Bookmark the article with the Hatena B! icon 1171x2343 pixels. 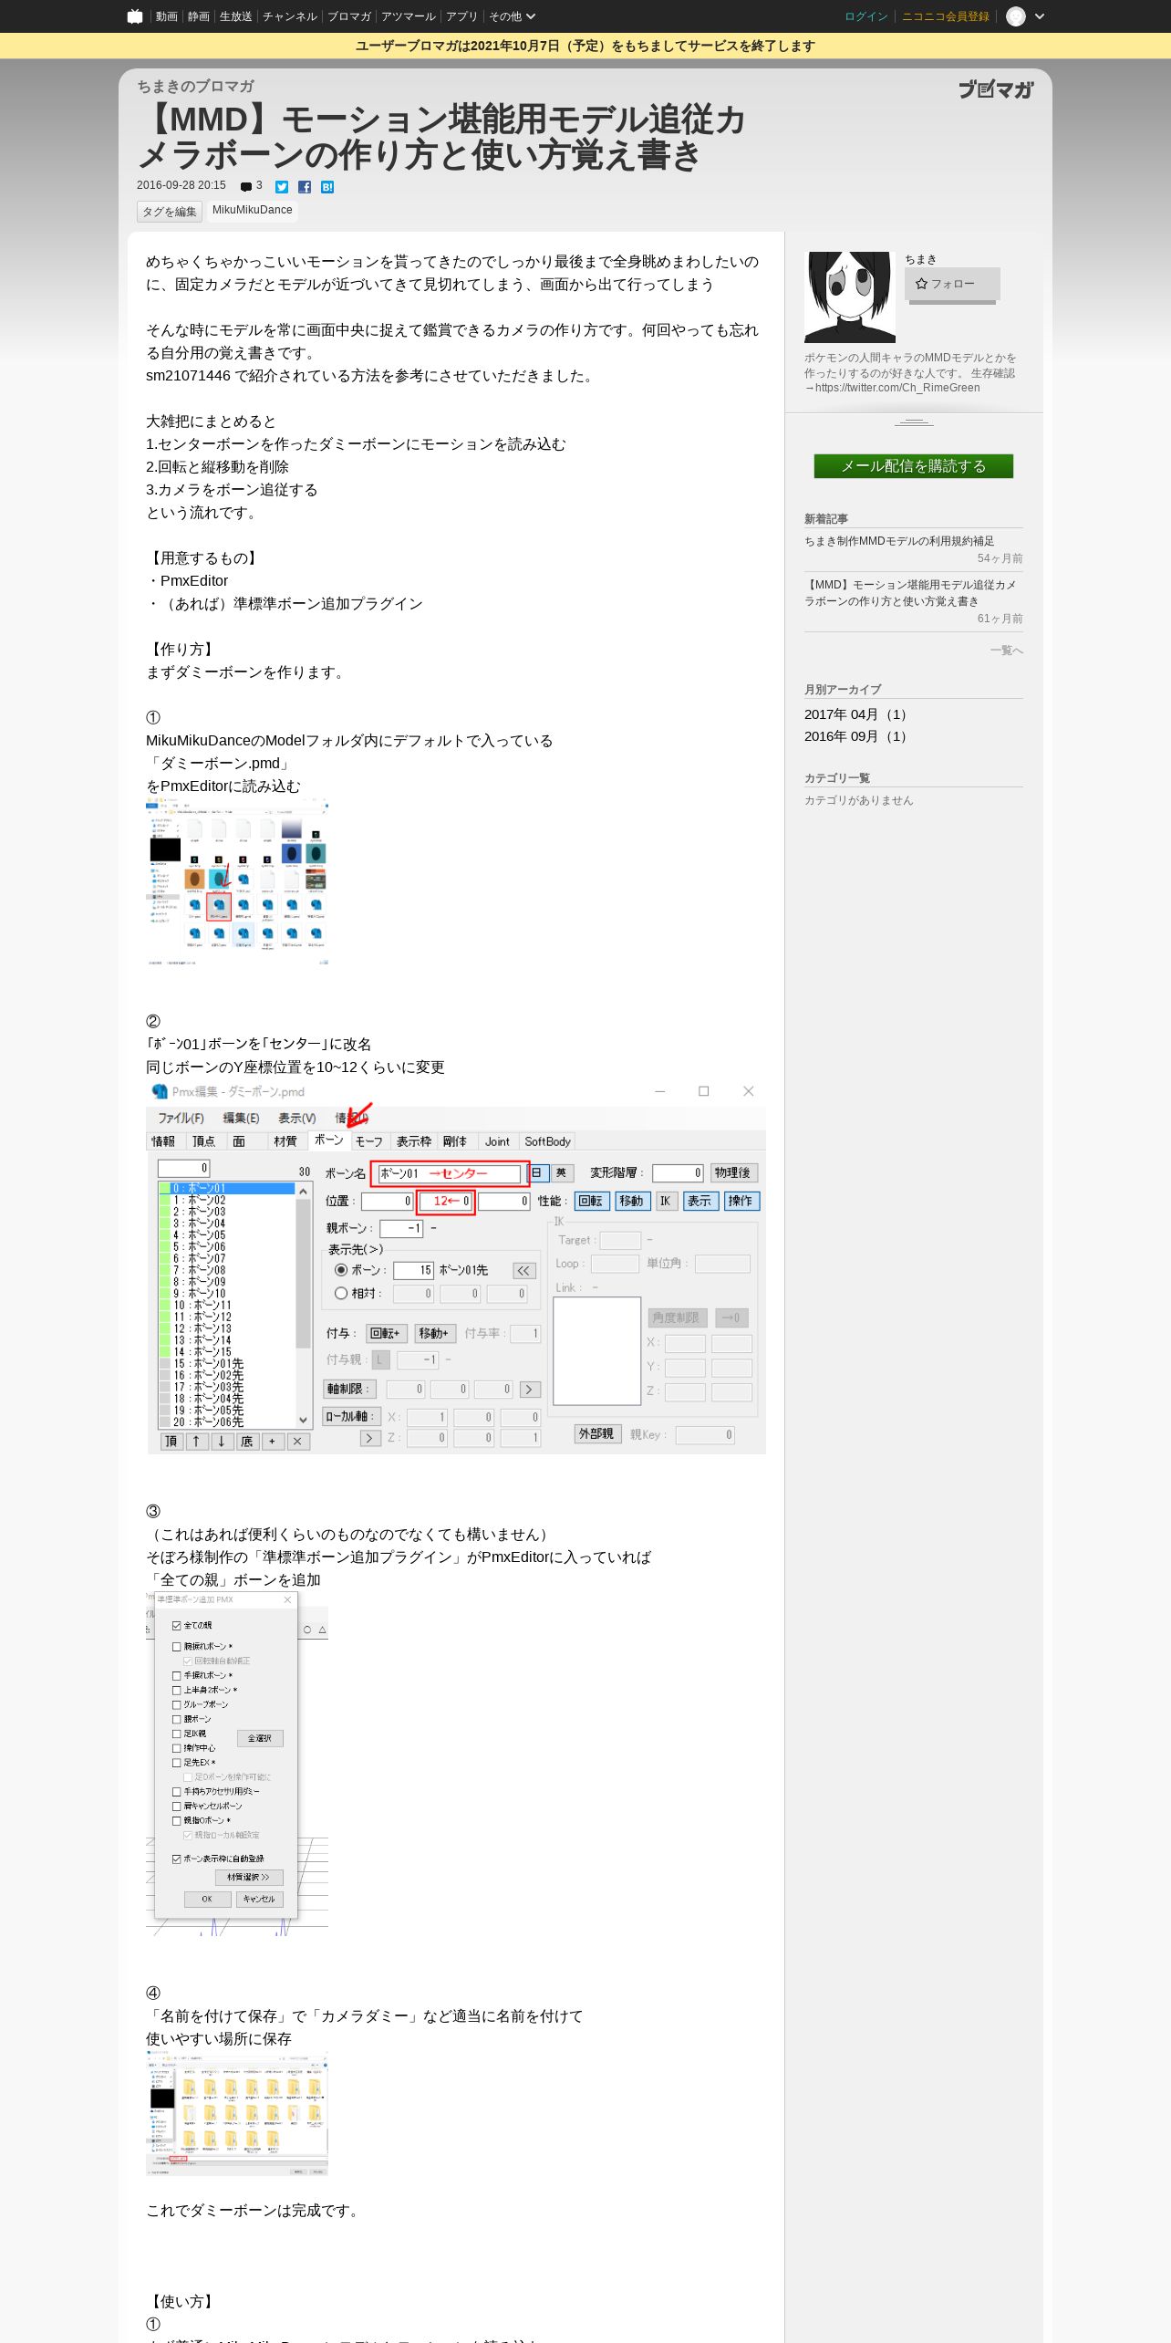[x=327, y=187]
